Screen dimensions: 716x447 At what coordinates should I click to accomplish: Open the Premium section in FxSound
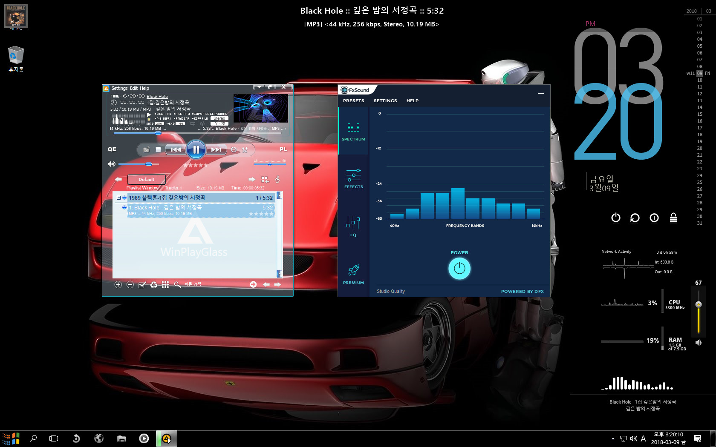coord(353,274)
